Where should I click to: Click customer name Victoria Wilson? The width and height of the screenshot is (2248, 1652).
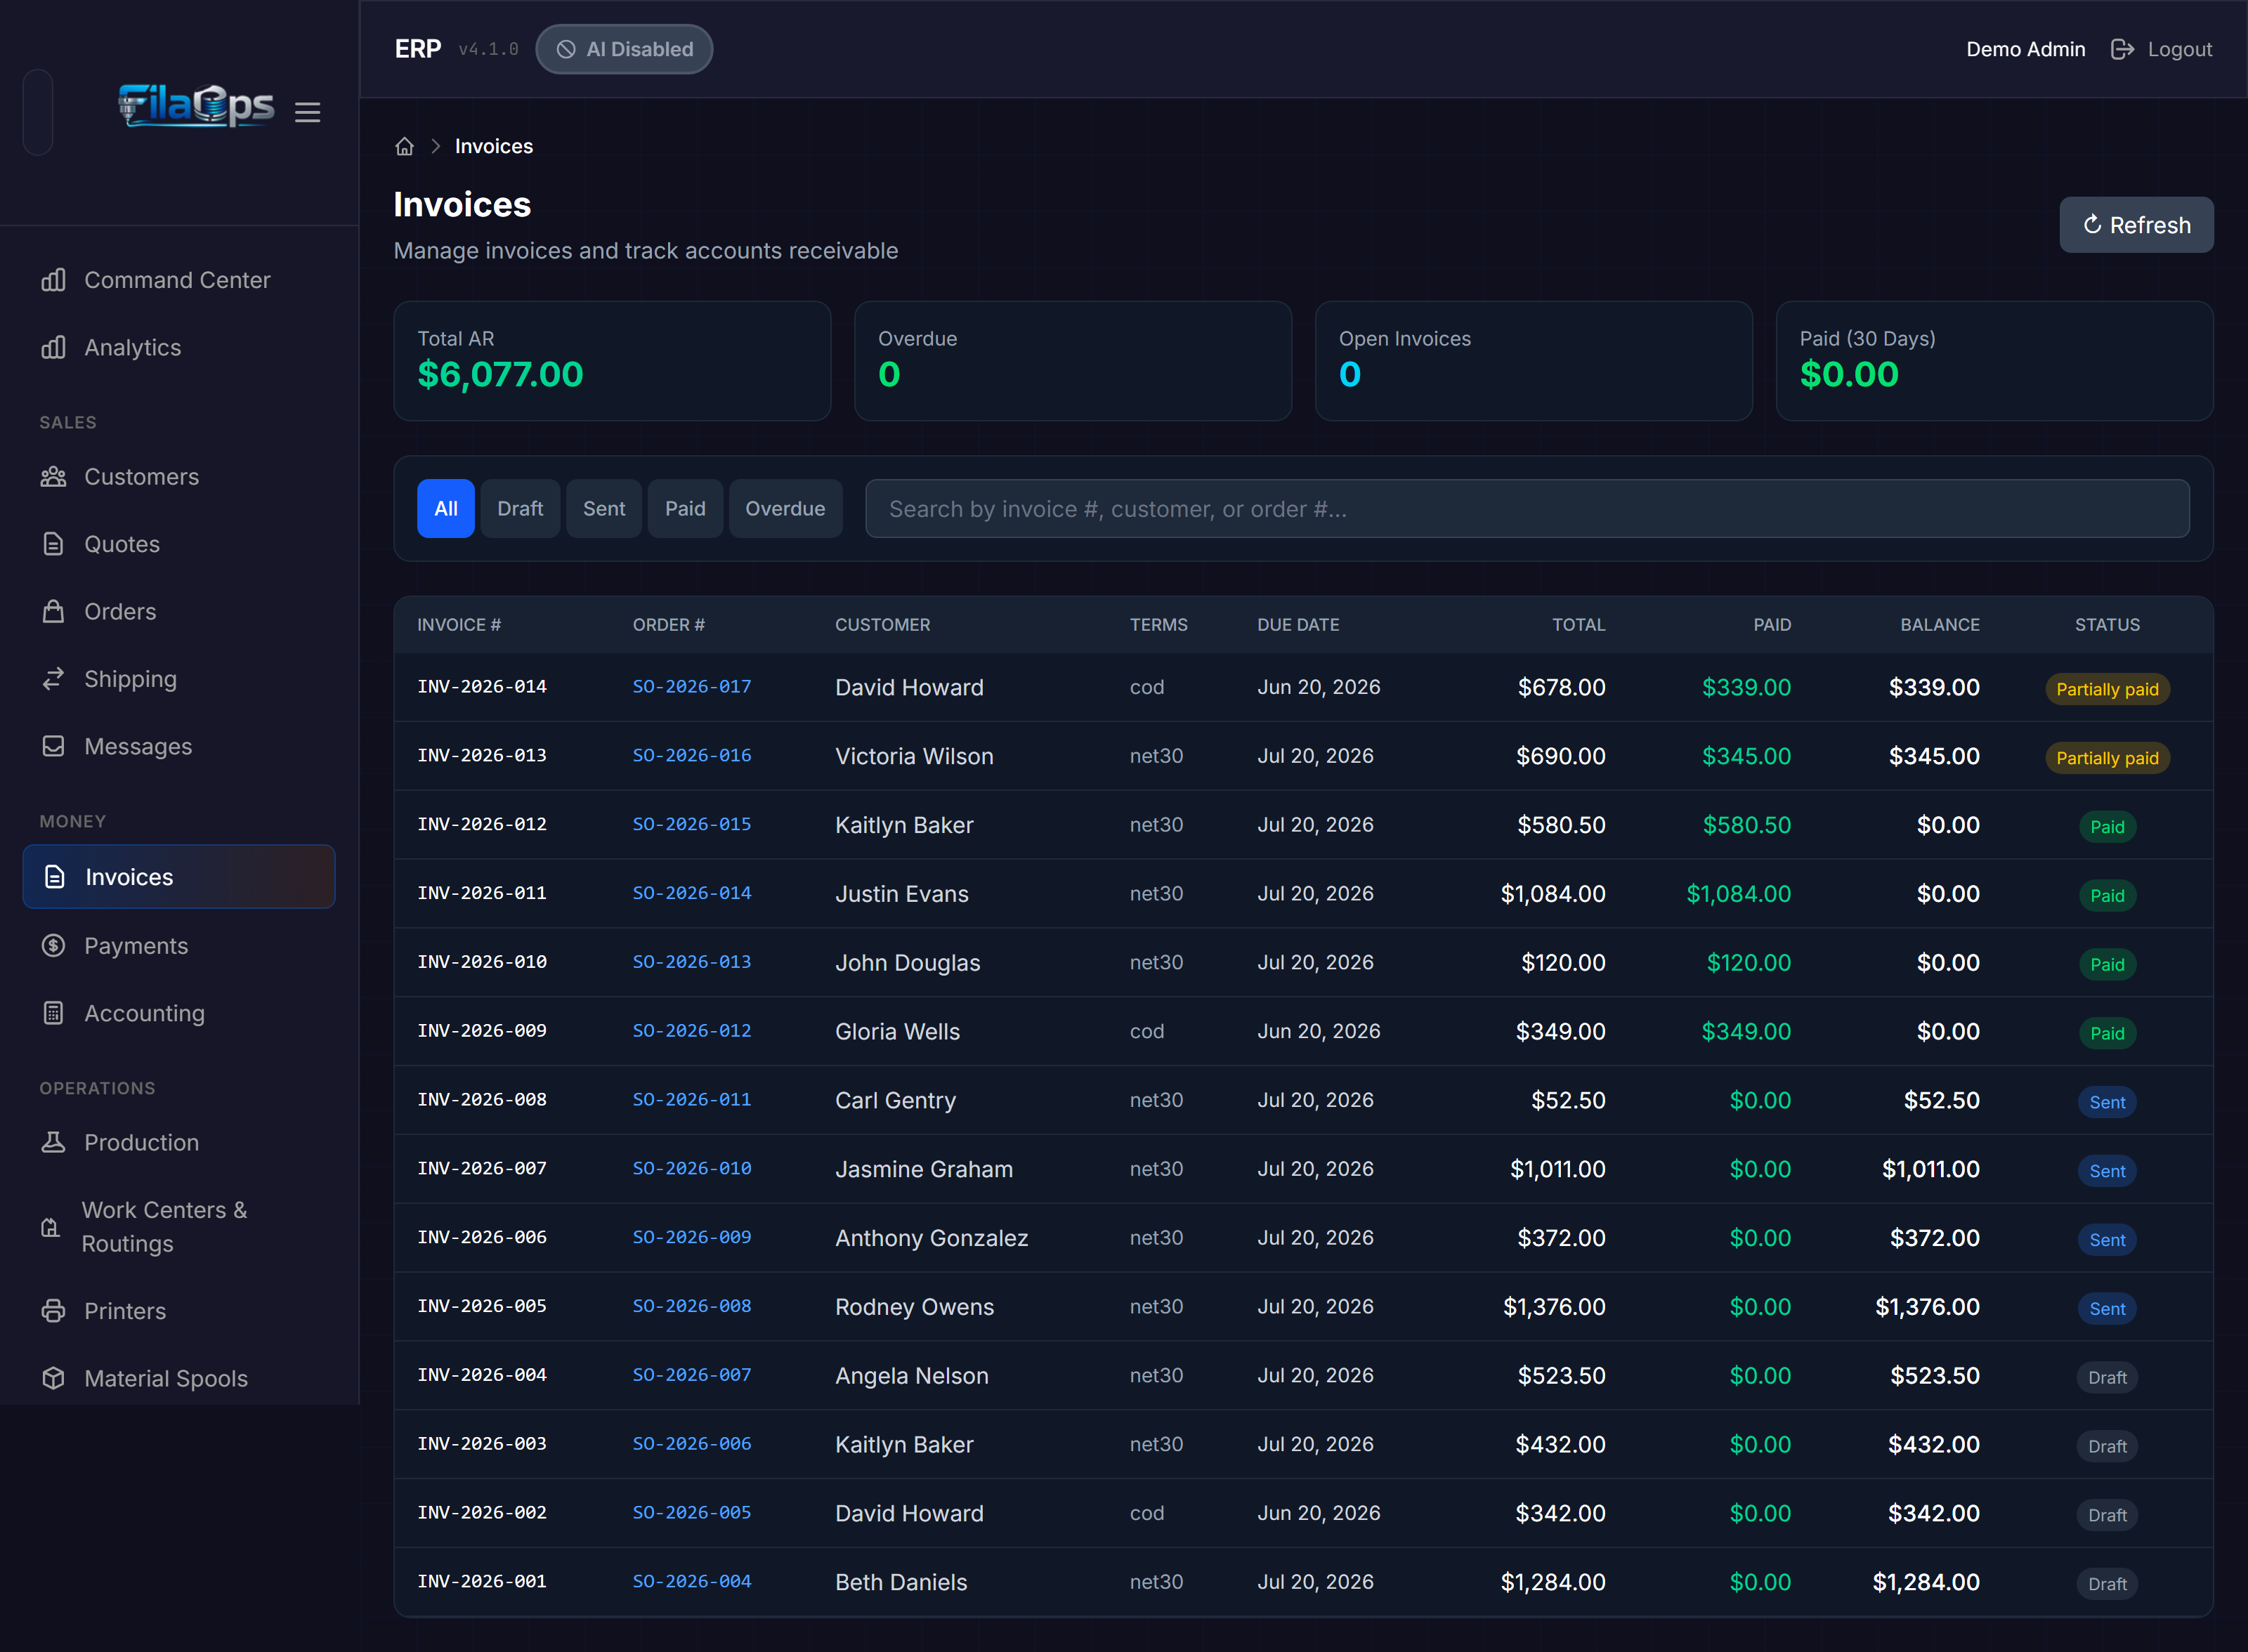coord(914,756)
